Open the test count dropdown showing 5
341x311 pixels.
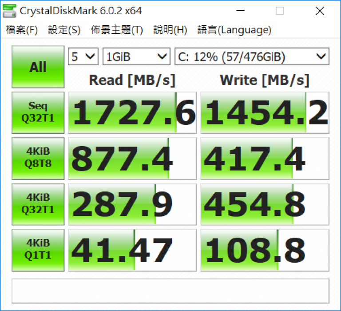83,56
